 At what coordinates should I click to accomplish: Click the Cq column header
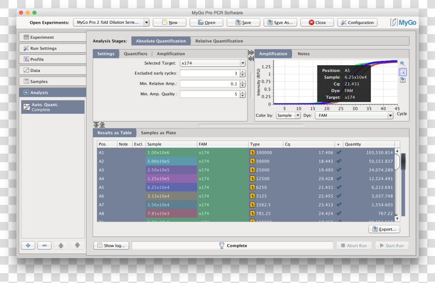point(309,144)
